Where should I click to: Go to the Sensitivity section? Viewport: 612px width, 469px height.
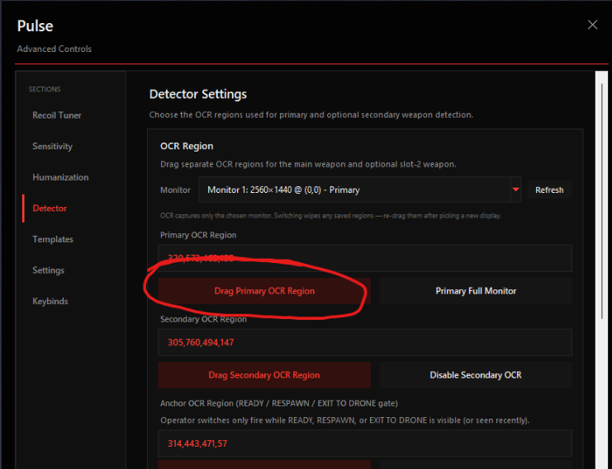(52, 147)
